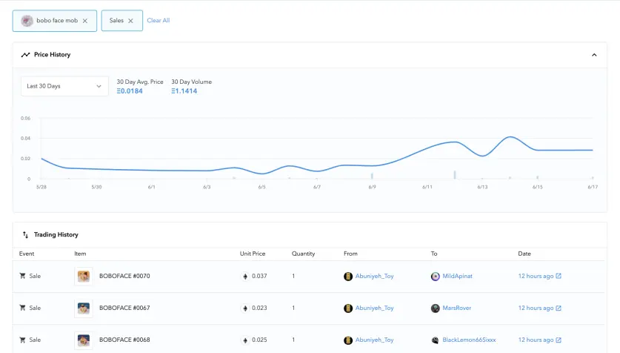Open buyer MildApinat profile
Viewport: 620px width, 353px height.
point(457,276)
